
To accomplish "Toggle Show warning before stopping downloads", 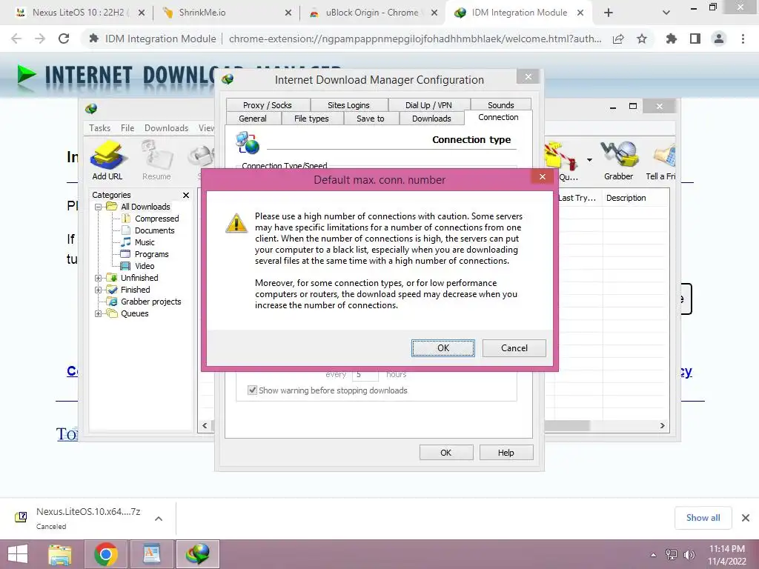I will coord(252,390).
